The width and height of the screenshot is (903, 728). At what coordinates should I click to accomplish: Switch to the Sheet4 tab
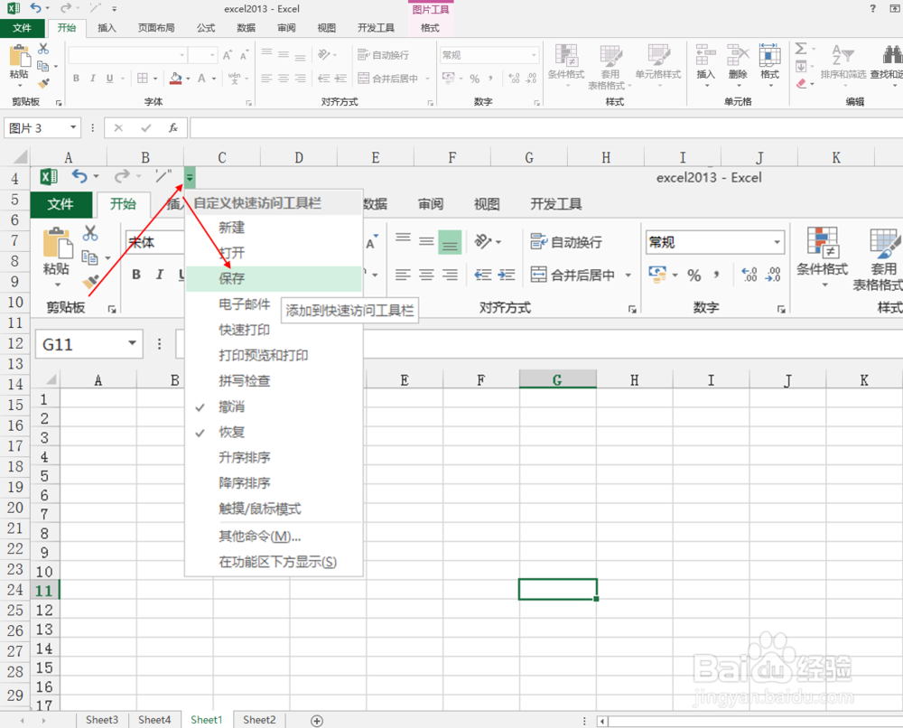pos(154,719)
